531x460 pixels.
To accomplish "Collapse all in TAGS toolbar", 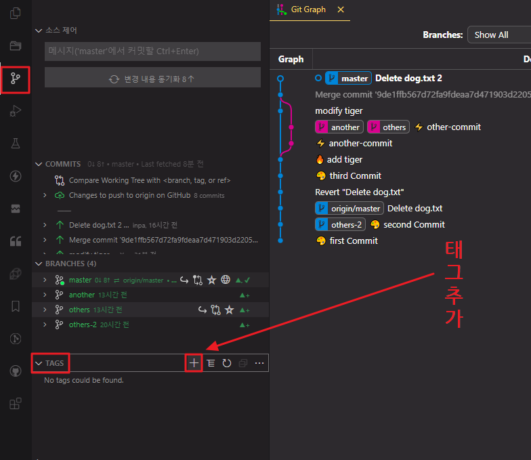I will [243, 363].
